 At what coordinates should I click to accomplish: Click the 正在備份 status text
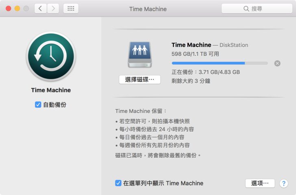[205, 72]
